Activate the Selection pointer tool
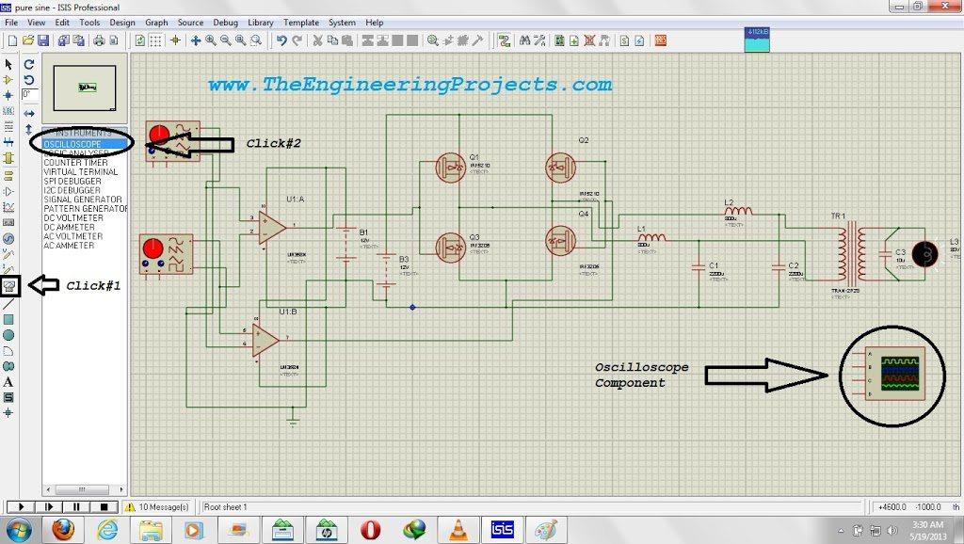The height and width of the screenshot is (544, 964). 8,64
